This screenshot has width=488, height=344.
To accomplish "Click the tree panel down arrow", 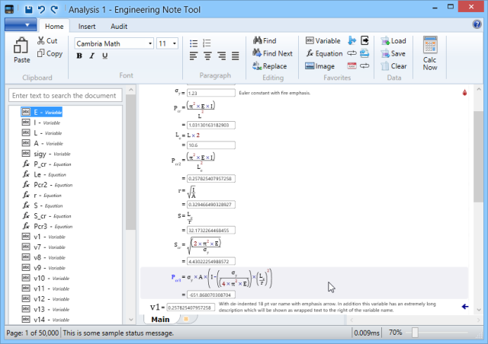I will pos(130,320).
